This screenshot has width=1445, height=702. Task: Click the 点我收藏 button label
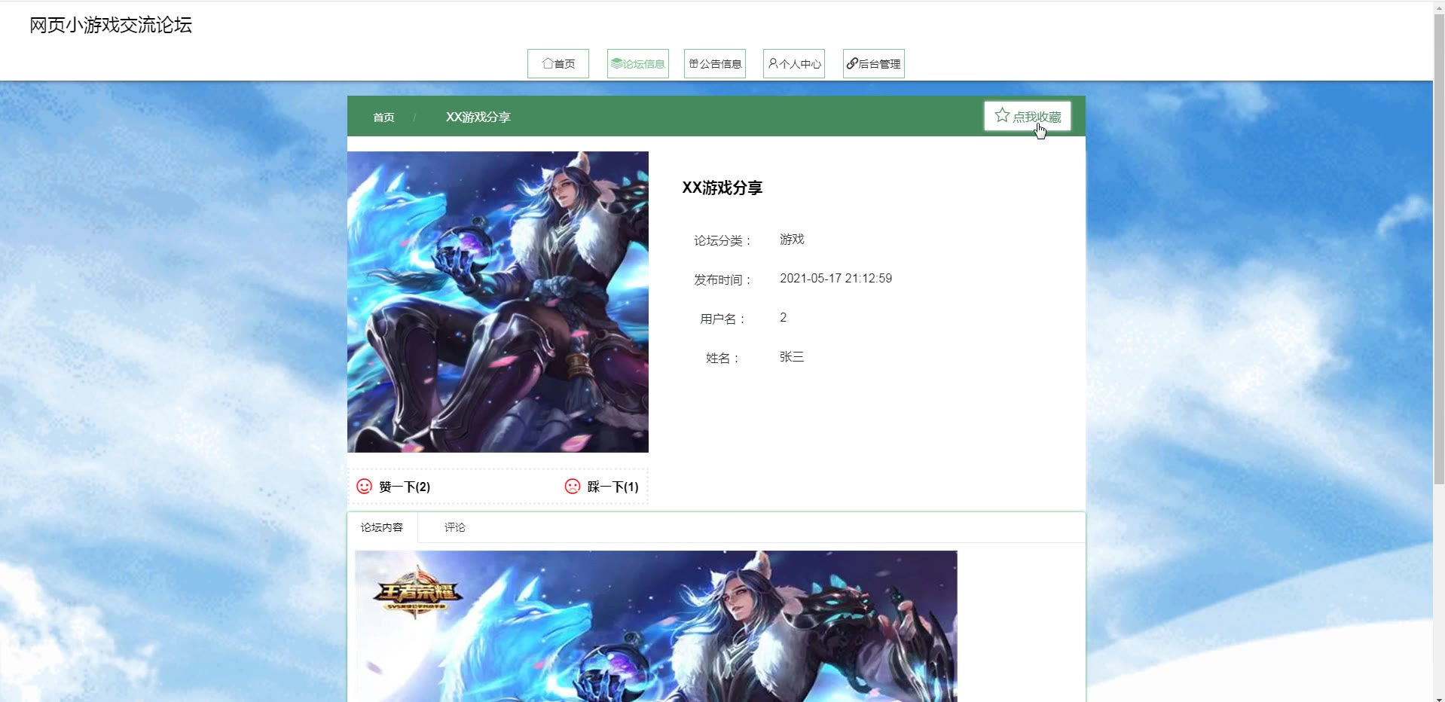point(1037,117)
